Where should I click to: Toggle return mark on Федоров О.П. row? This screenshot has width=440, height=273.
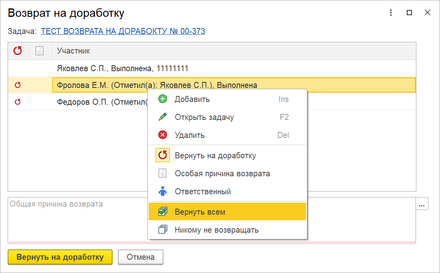[x=18, y=102]
